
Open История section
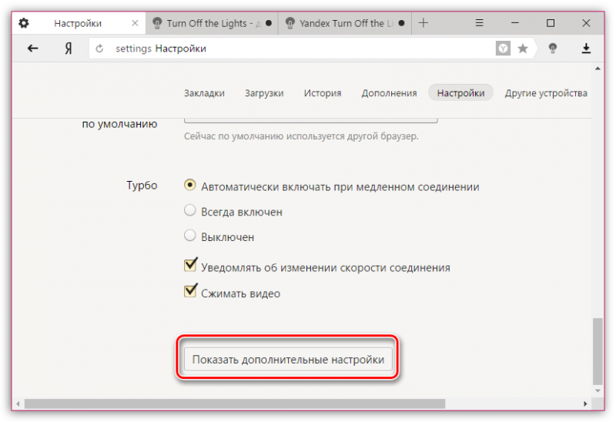323,93
